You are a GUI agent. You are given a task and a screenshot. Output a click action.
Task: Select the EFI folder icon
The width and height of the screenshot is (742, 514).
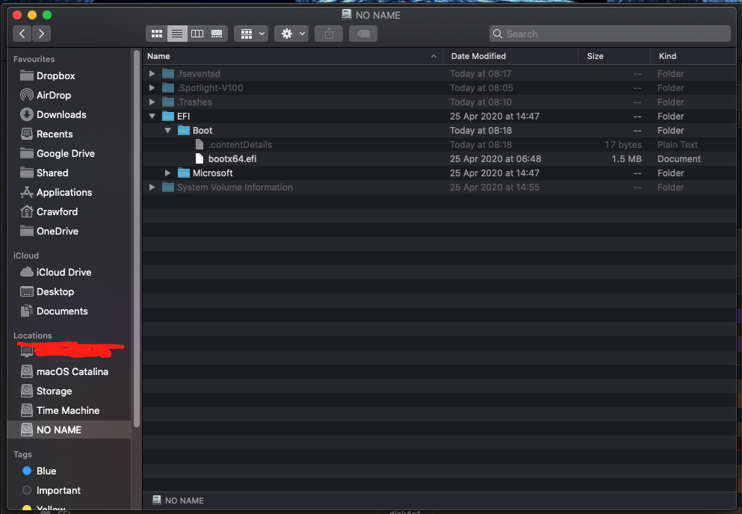pos(168,116)
